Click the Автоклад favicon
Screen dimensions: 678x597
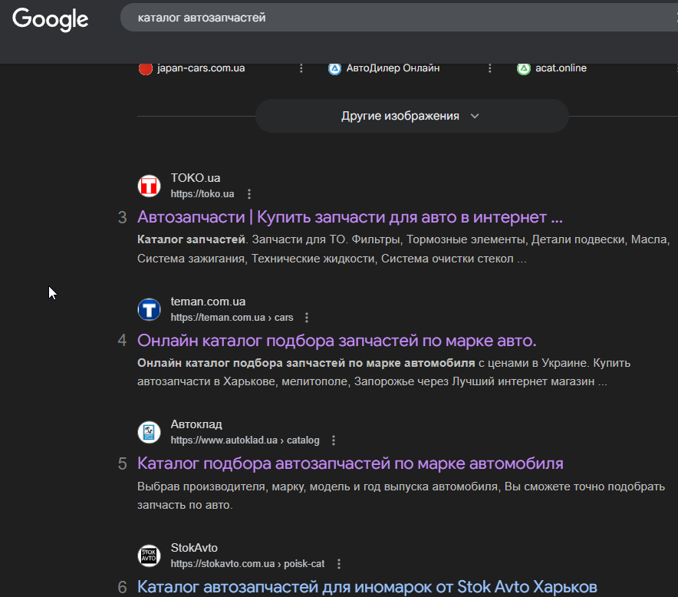(150, 432)
